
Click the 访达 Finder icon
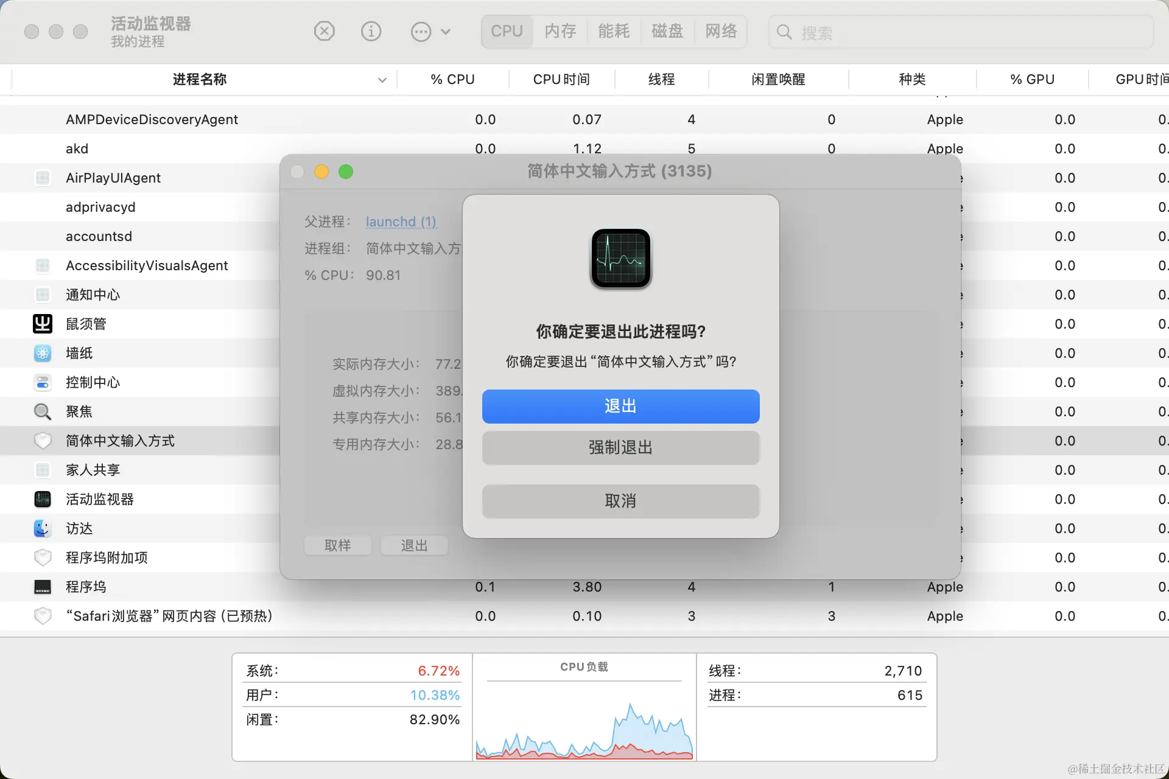coord(42,528)
